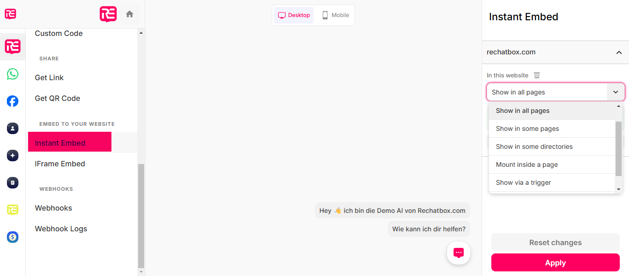The image size is (629, 276).
Task: Open the WhatsApp channel icon
Action: click(x=12, y=74)
